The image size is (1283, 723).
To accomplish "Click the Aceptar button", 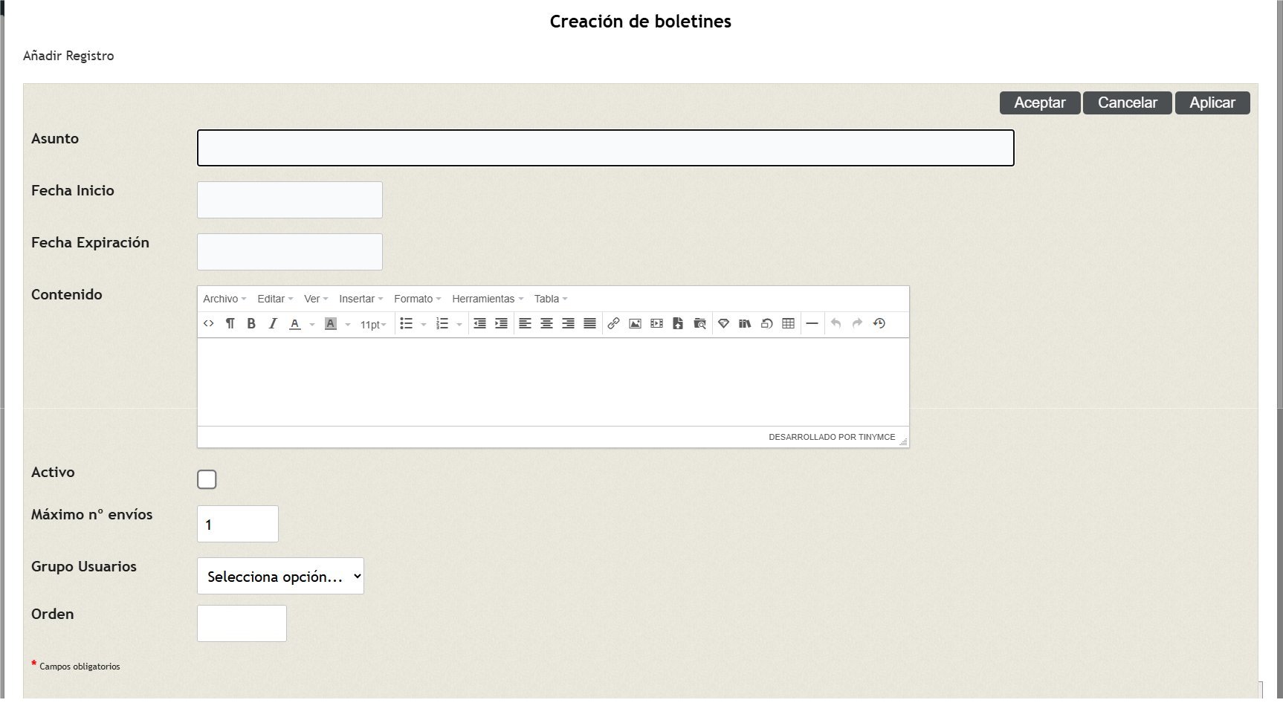I will coord(1040,103).
